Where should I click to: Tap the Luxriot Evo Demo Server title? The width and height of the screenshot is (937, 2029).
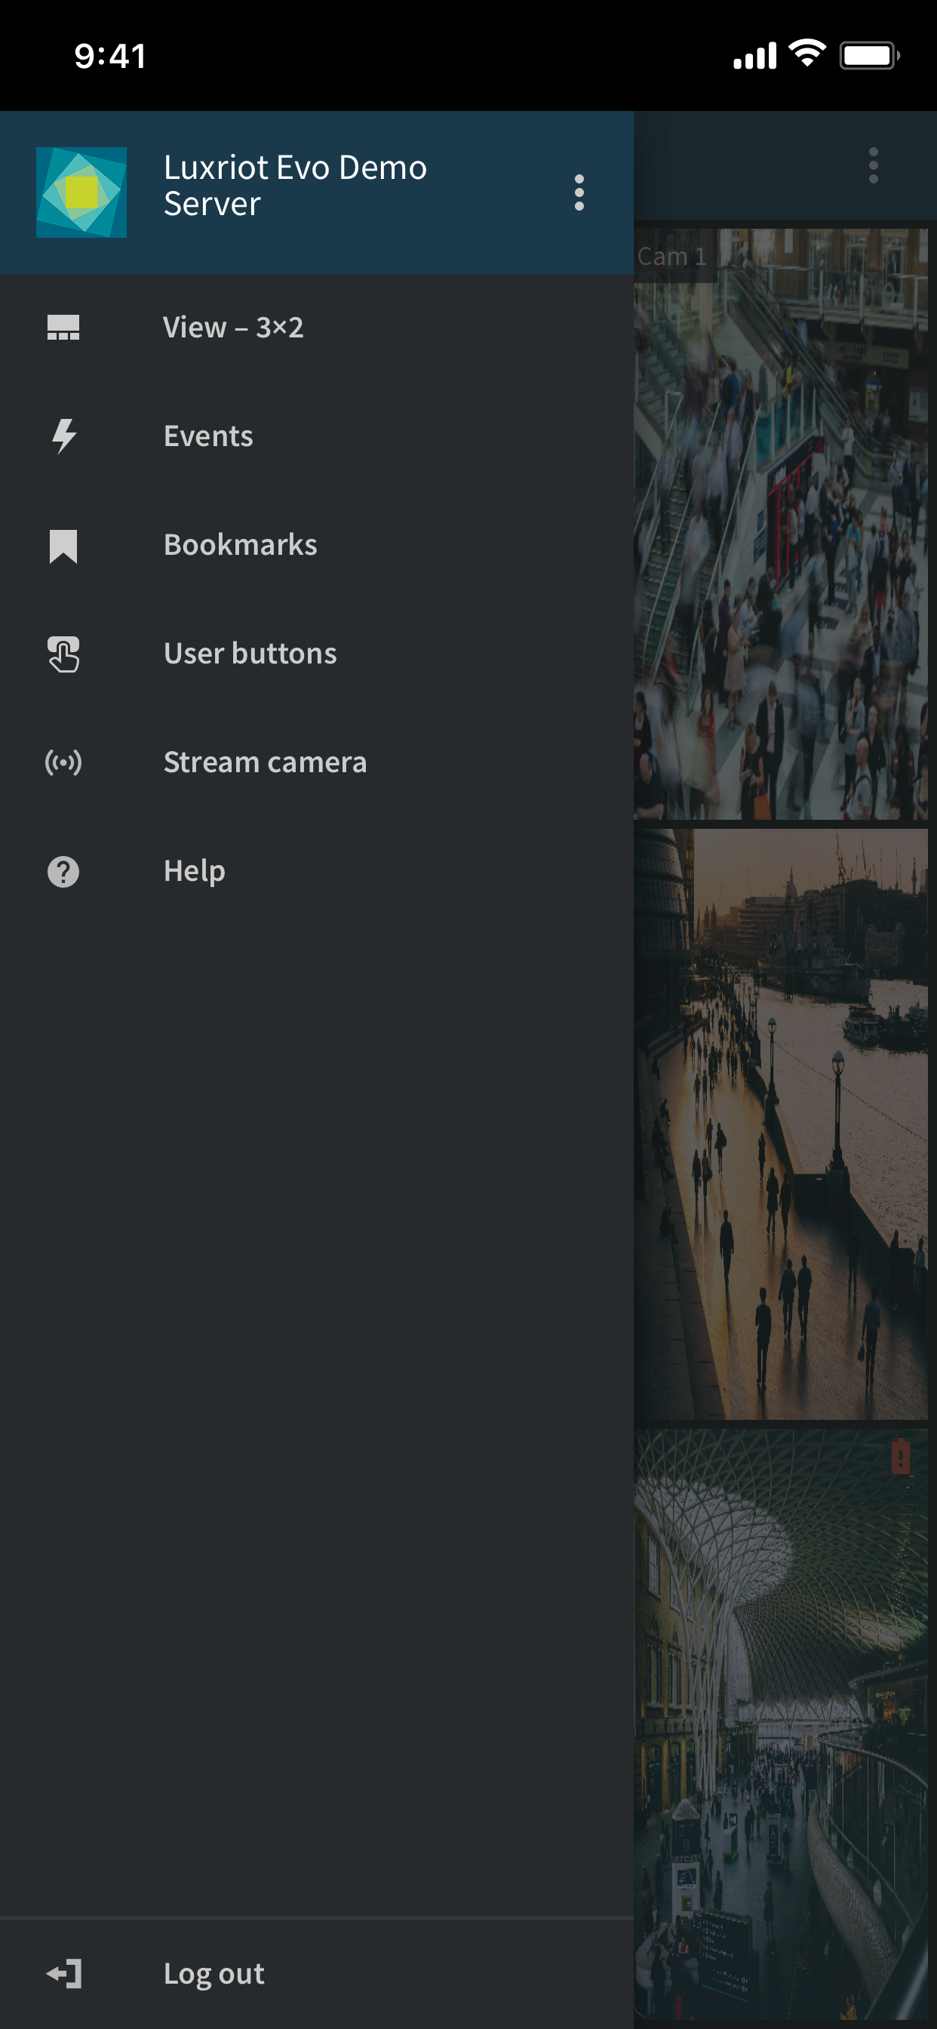point(295,186)
